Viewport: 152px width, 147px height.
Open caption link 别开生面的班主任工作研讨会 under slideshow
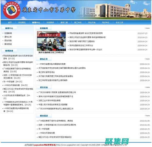point(51,52)
